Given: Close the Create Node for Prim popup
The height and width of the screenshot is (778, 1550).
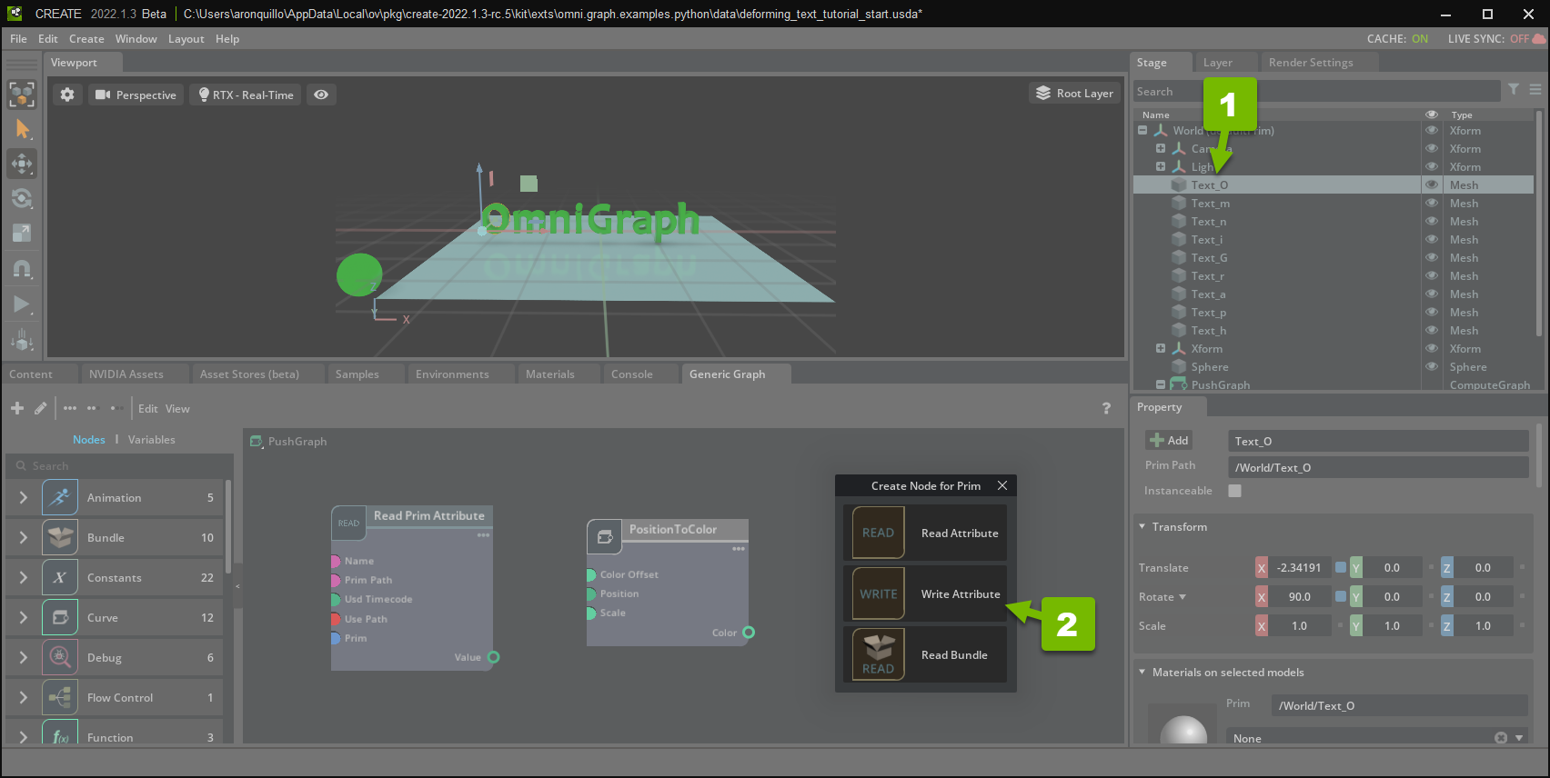Looking at the screenshot, I should point(1001,485).
